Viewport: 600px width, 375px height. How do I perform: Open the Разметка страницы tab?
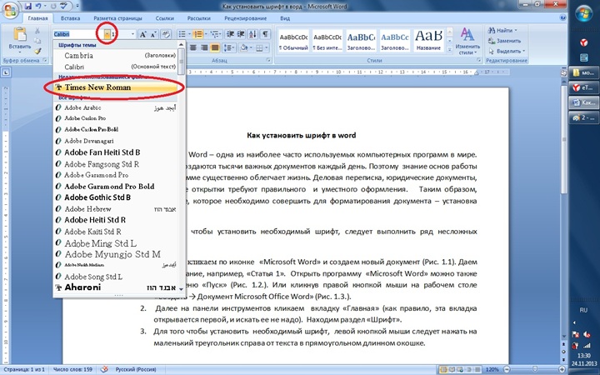pyautogui.click(x=117, y=18)
